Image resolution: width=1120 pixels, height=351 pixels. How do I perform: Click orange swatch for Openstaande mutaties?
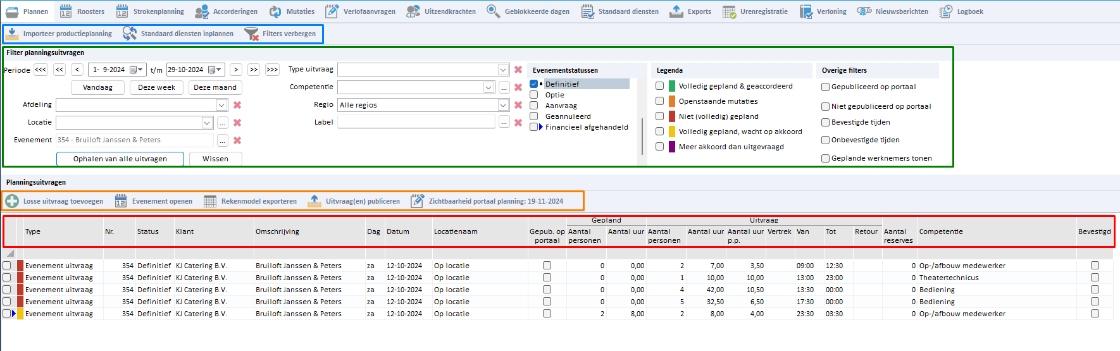pos(672,101)
